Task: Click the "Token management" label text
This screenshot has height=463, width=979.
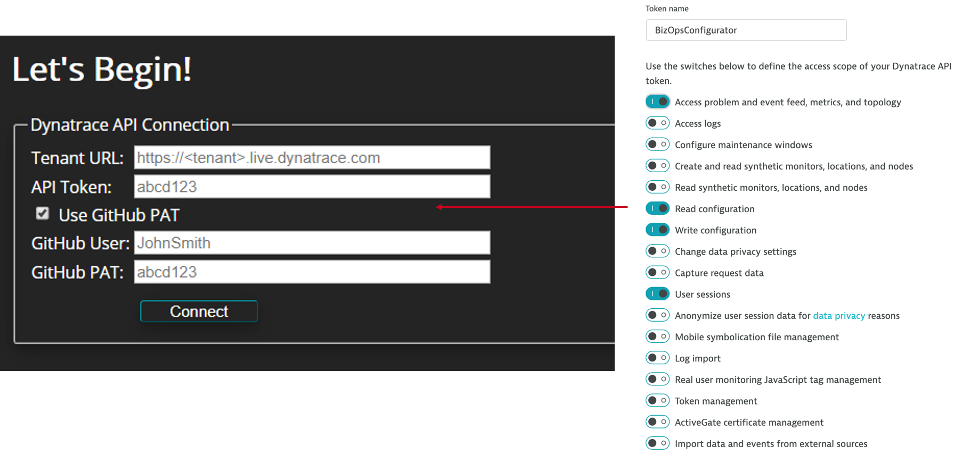Action: click(x=716, y=401)
